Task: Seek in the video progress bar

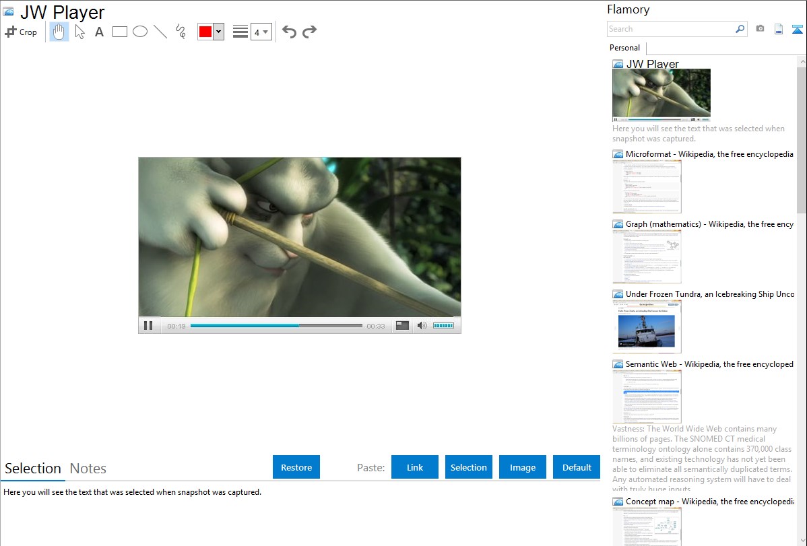Action: pyautogui.click(x=276, y=326)
